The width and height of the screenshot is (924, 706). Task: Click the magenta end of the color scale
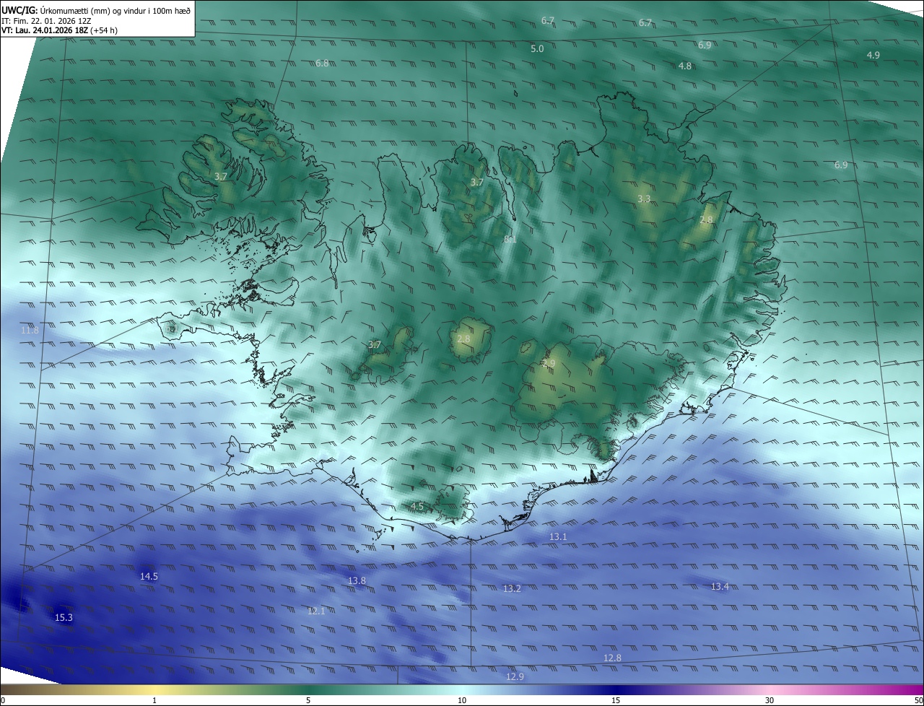(x=913, y=690)
